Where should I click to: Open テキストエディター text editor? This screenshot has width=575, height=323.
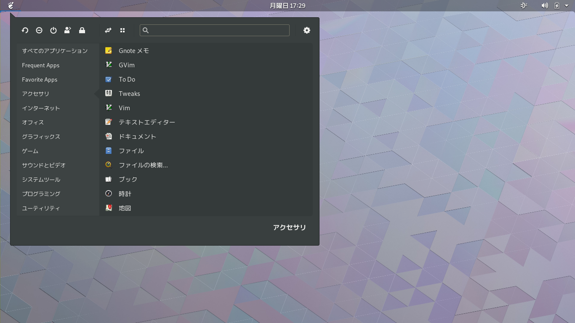206,122
